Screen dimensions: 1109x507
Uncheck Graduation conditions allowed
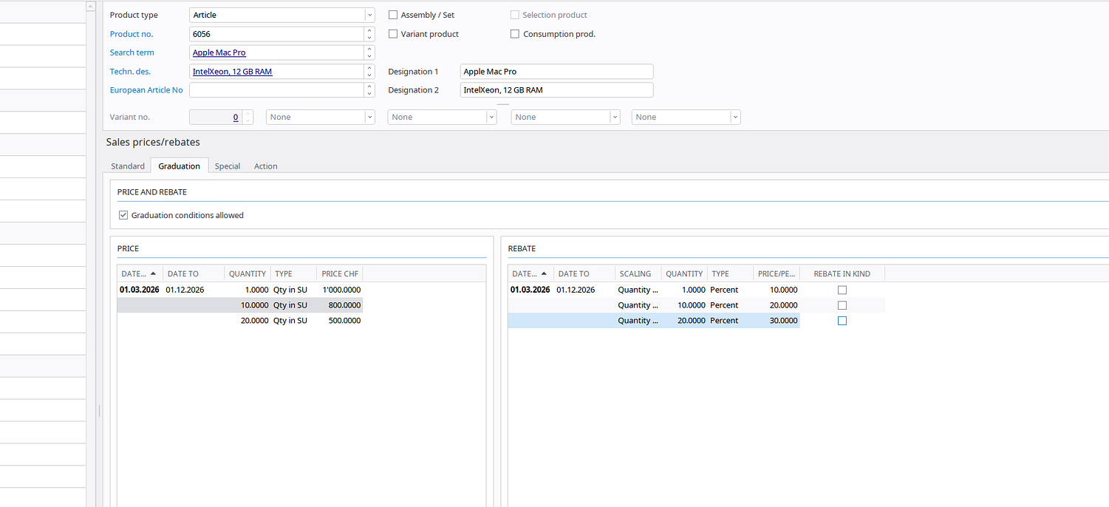[123, 215]
